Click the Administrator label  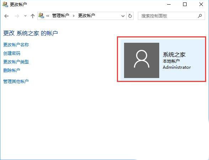point(177,67)
